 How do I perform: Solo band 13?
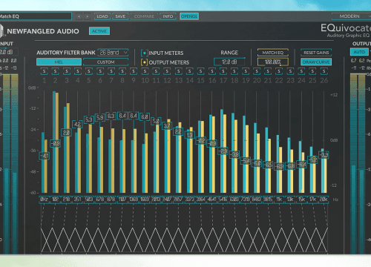(x=178, y=71)
